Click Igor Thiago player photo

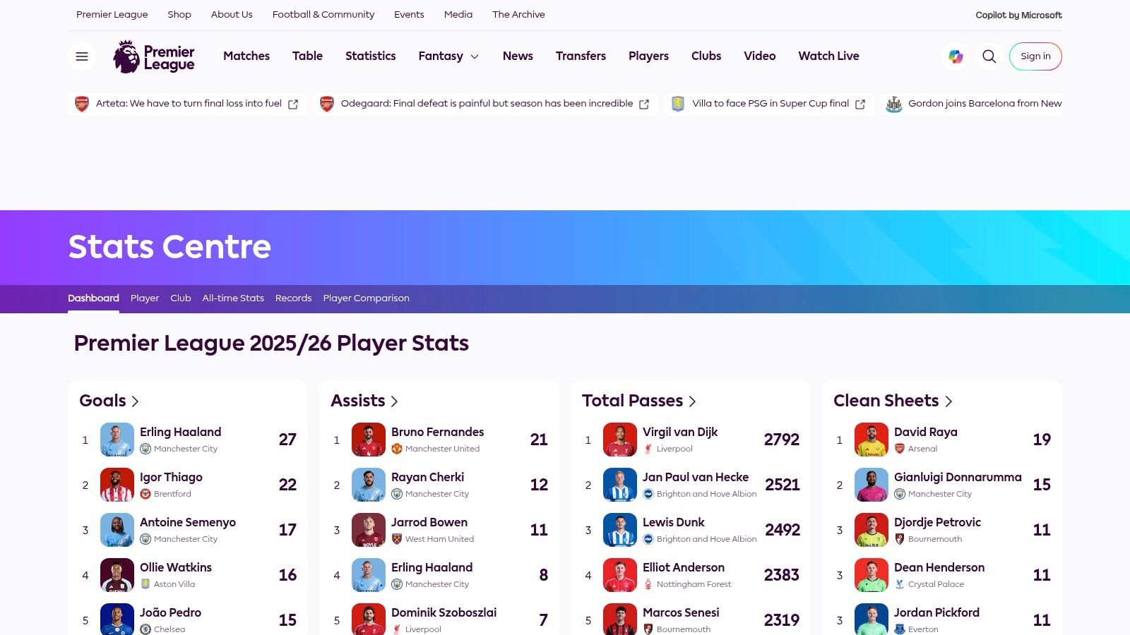tap(117, 485)
